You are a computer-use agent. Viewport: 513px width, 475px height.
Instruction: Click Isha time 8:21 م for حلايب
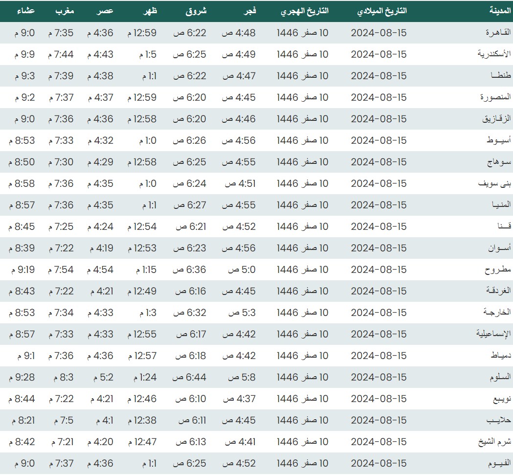tap(22, 420)
